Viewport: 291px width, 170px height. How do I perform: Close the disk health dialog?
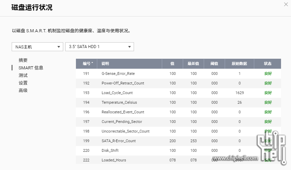[286, 4]
